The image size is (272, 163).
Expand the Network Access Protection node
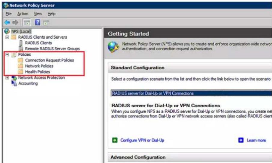pos(7,77)
